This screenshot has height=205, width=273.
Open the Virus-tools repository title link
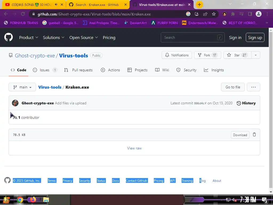74,56
